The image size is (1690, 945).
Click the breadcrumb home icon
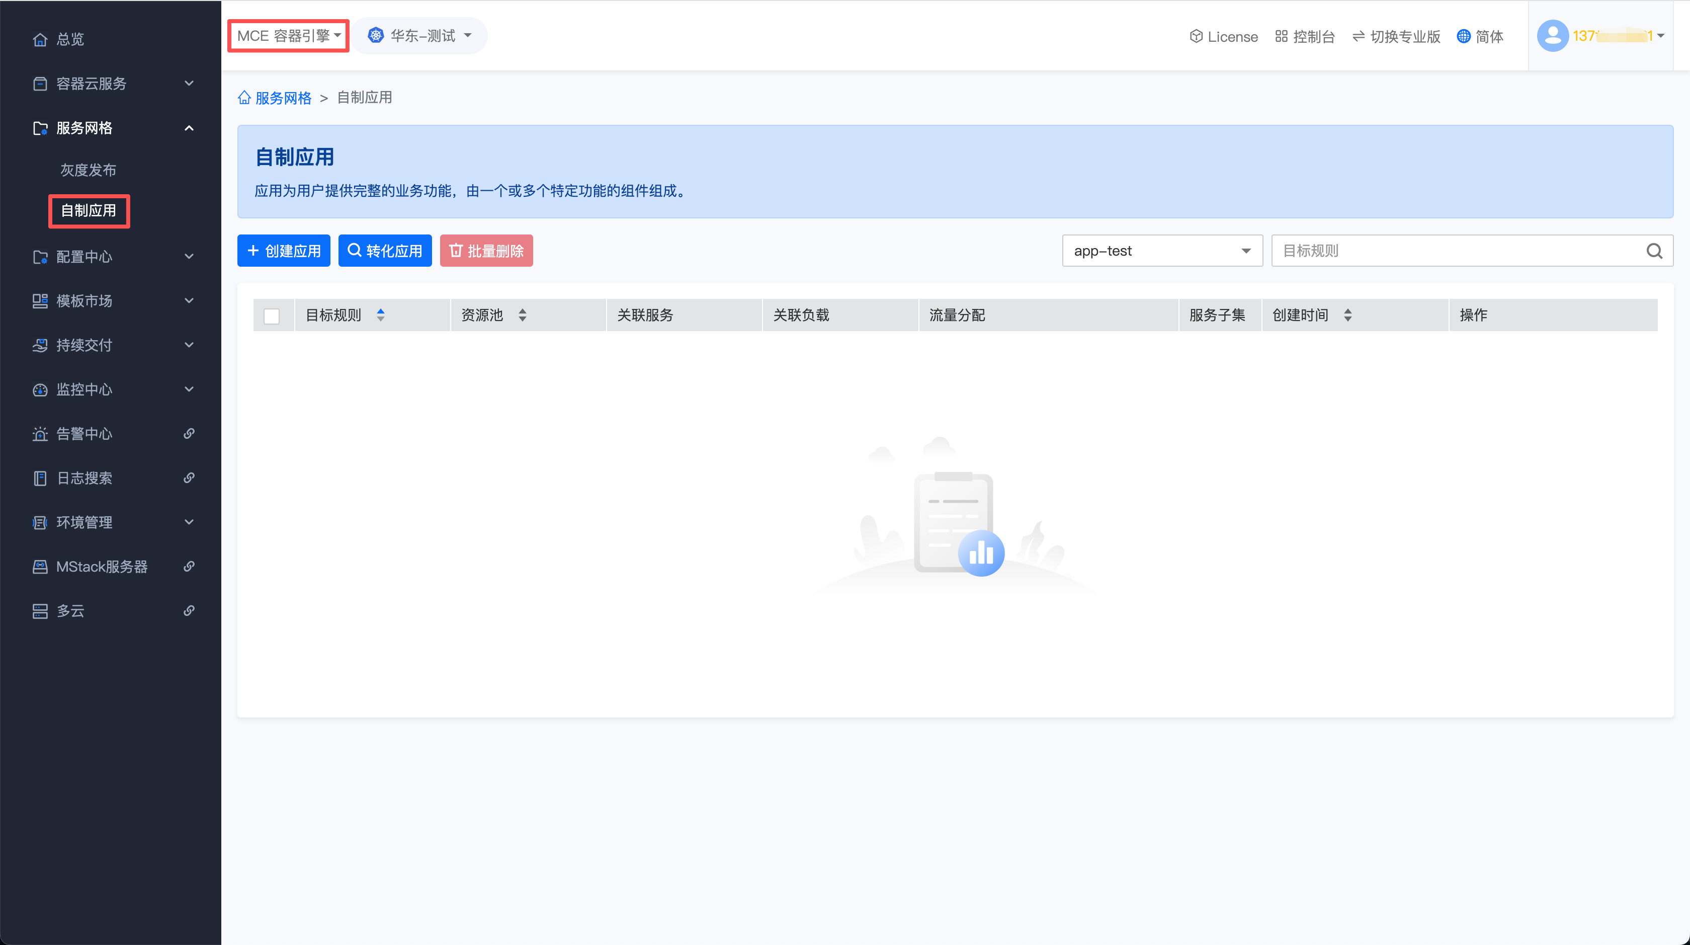coord(245,98)
